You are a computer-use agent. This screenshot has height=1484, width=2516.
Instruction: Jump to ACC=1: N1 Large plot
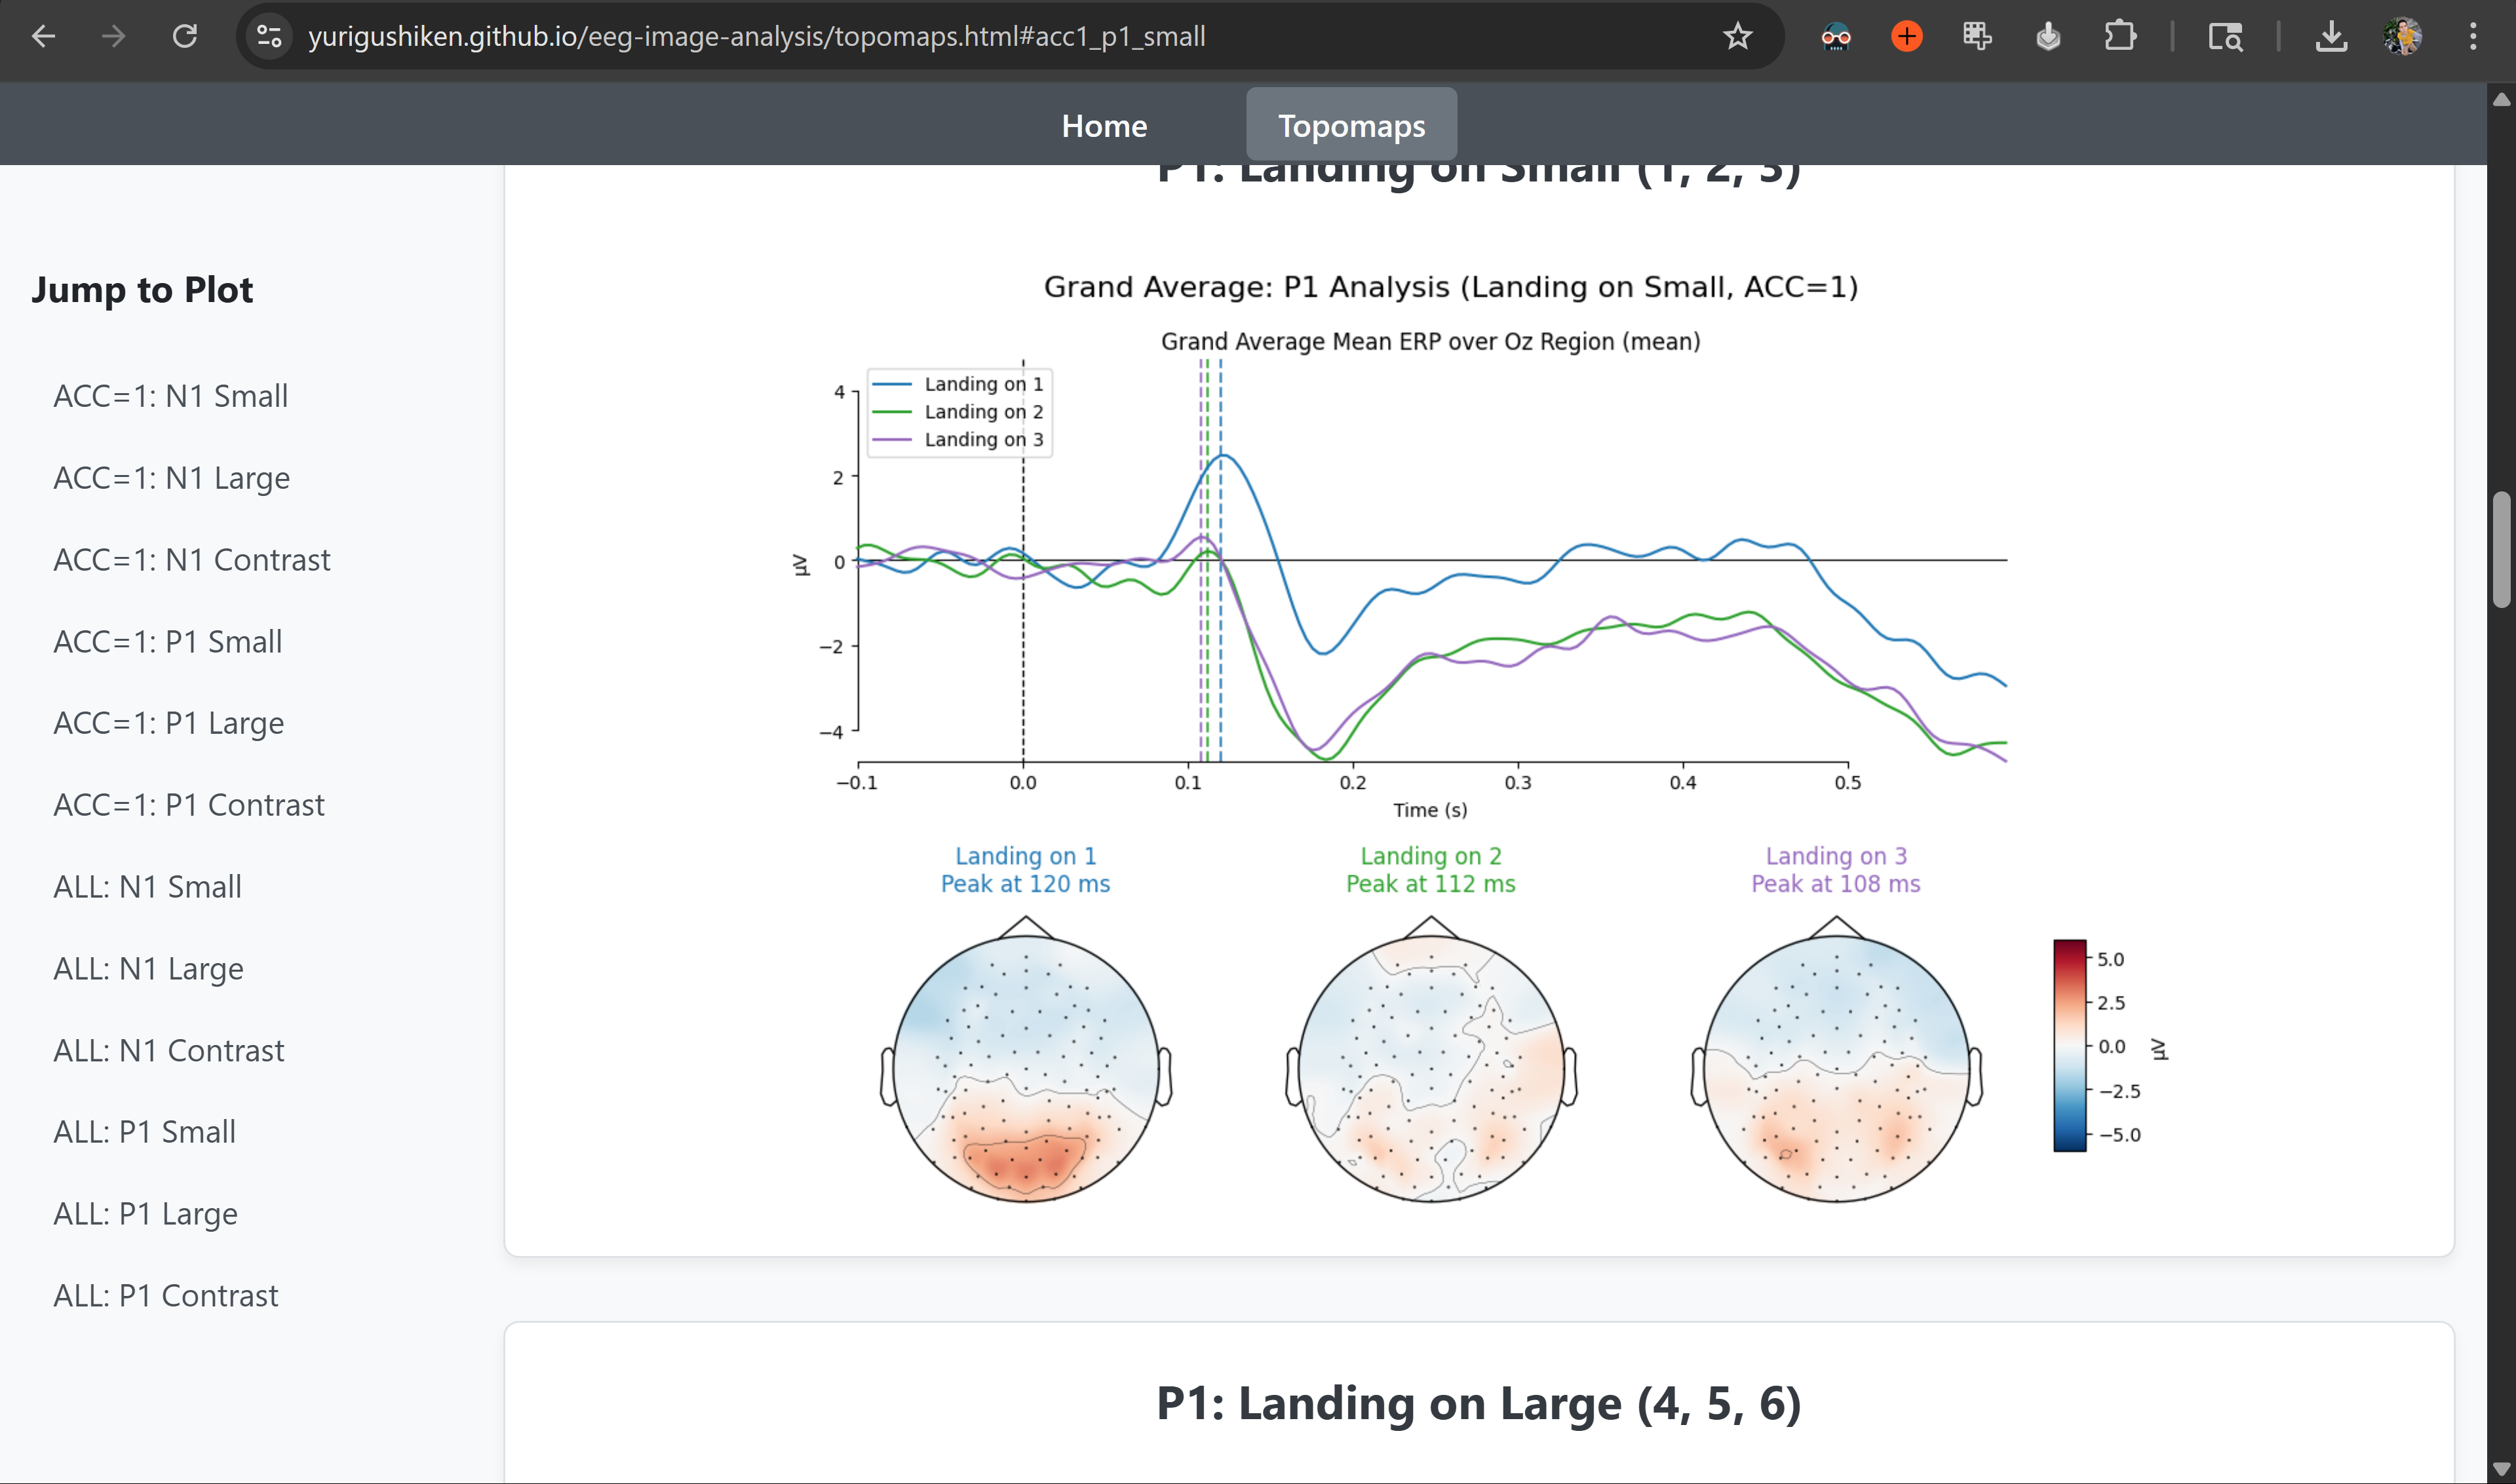171,478
